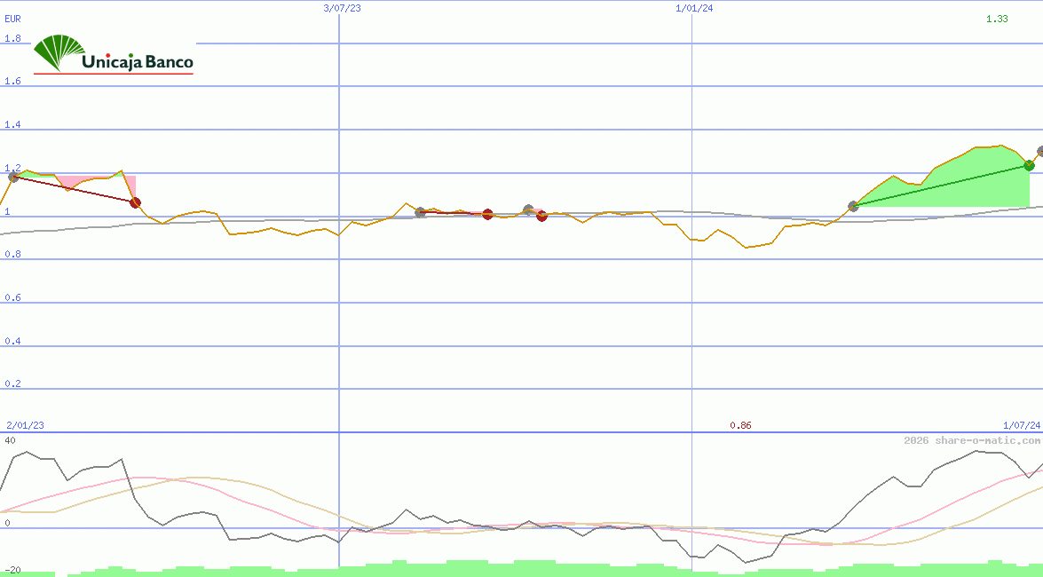The height and width of the screenshot is (577, 1043).
Task: Select the gray marker starting the green uptrend line
Action: tap(853, 205)
